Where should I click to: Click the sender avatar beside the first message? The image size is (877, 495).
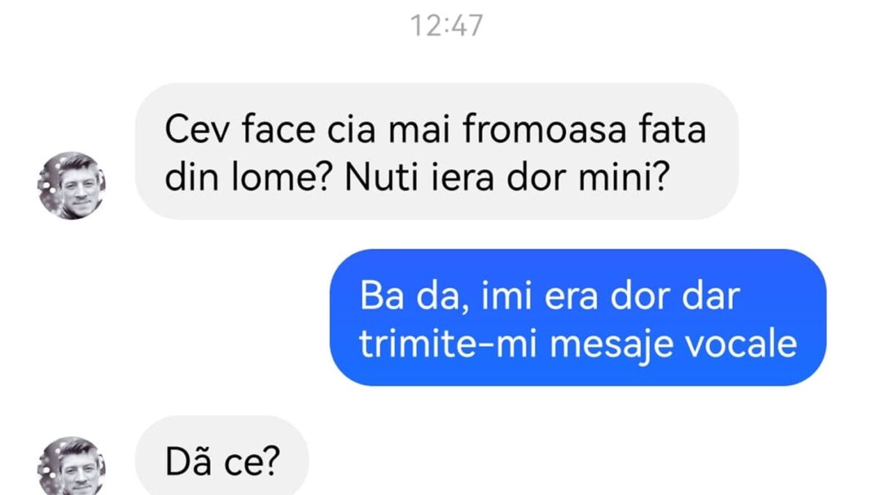(x=71, y=186)
